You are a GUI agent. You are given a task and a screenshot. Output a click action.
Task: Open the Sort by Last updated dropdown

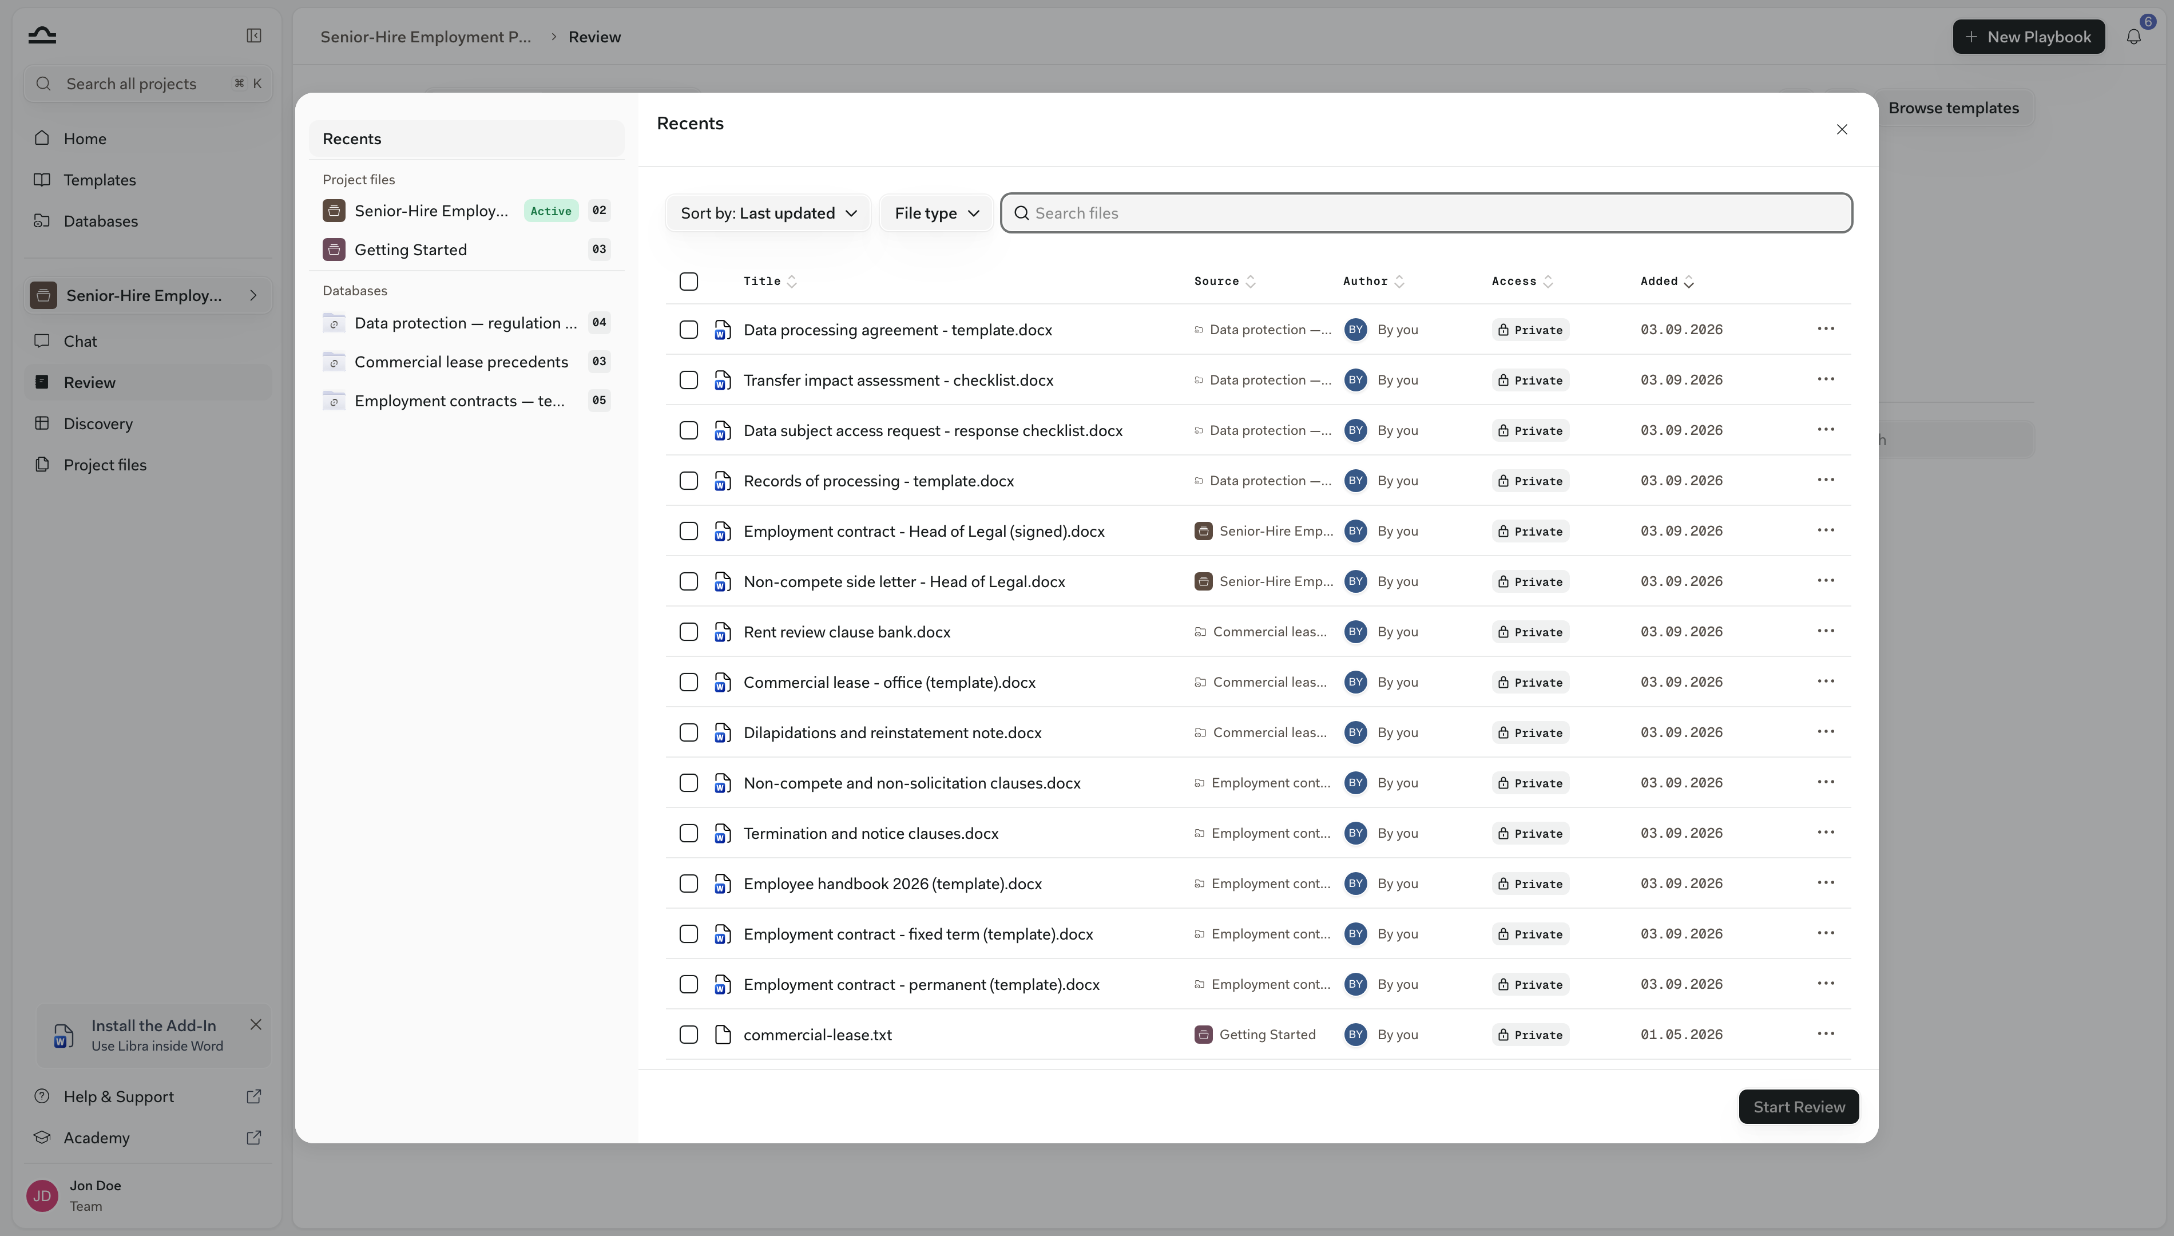[768, 213]
